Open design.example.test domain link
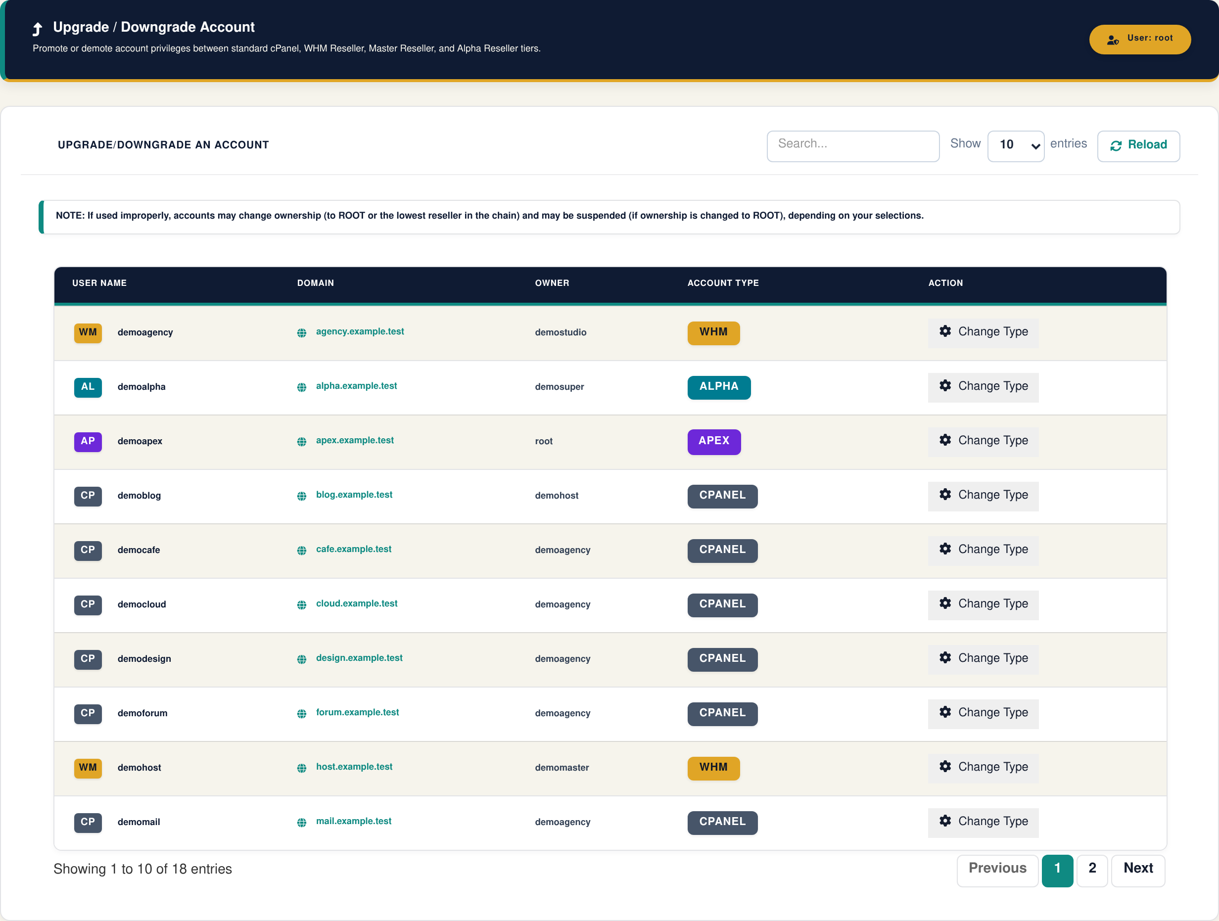Screen dimensions: 1219x921 (359, 658)
